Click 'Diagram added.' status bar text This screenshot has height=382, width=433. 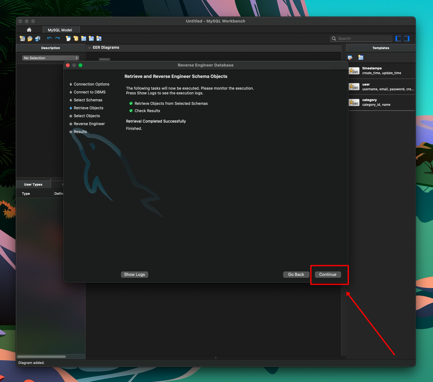31,363
